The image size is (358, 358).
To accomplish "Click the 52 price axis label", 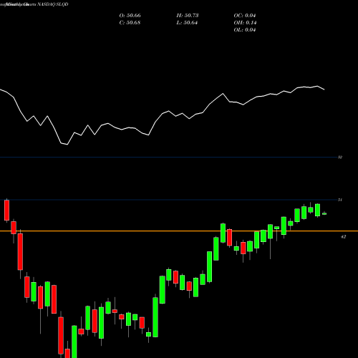I will pyautogui.click(x=340, y=158).
